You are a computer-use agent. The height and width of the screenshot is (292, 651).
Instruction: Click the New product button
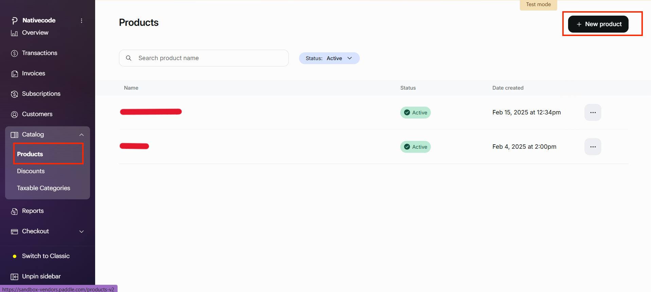click(598, 24)
